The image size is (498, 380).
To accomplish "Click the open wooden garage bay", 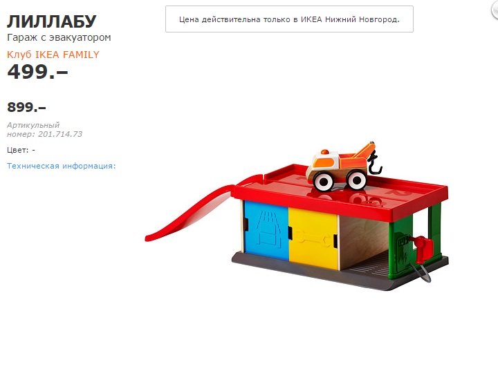I will point(364,241).
